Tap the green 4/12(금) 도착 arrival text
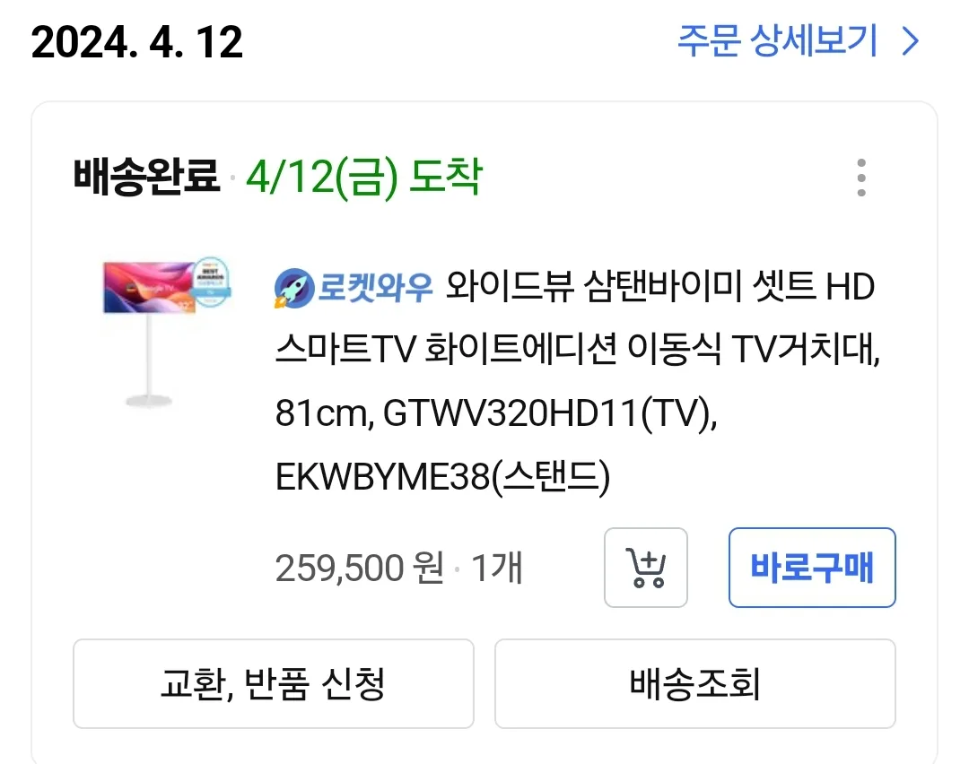Viewport: 969px width, 764px height. point(364,178)
